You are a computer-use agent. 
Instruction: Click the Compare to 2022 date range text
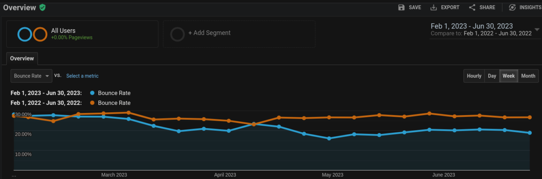point(481,33)
